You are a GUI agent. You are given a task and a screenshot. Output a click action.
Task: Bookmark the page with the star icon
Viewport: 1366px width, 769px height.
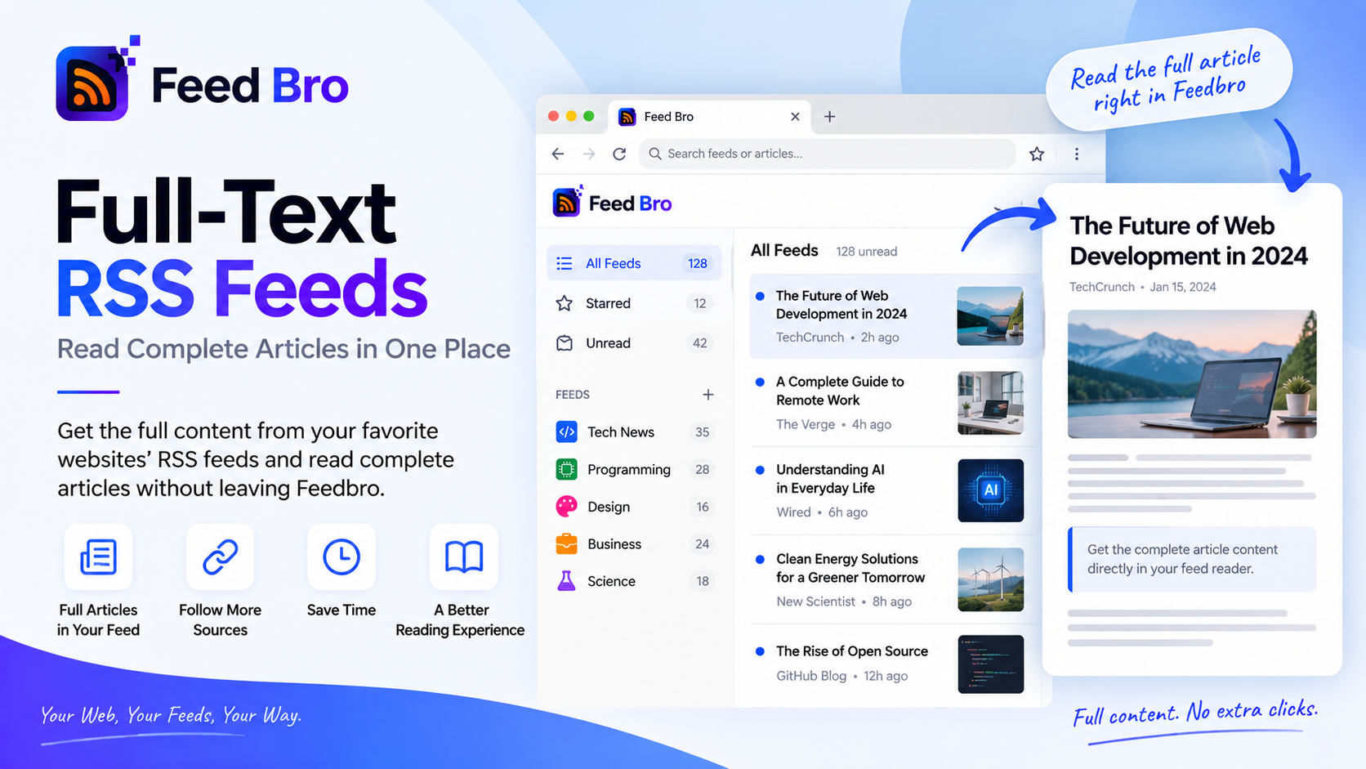click(x=1037, y=154)
